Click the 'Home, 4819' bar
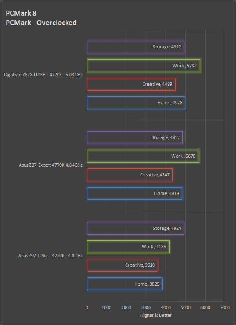The height and width of the screenshot is (325, 236). [x=134, y=194]
